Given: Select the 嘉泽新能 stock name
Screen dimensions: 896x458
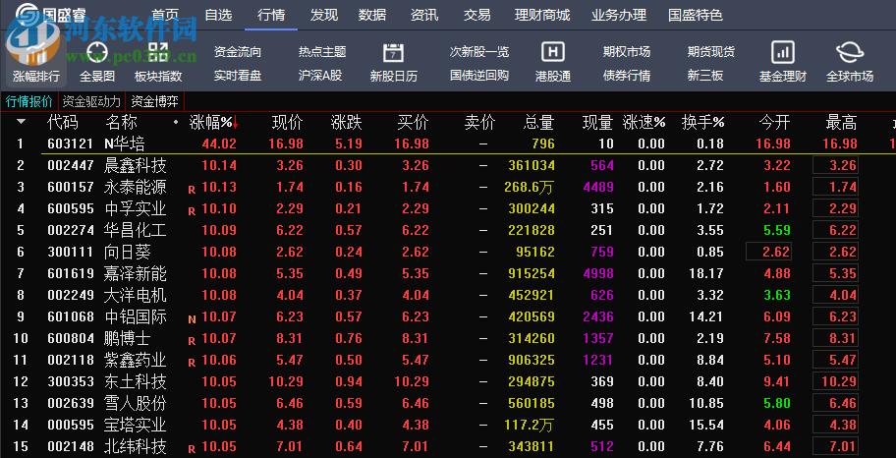Looking at the screenshot, I should 136,273.
